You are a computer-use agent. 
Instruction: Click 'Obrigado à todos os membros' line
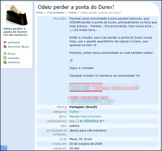point(104,76)
